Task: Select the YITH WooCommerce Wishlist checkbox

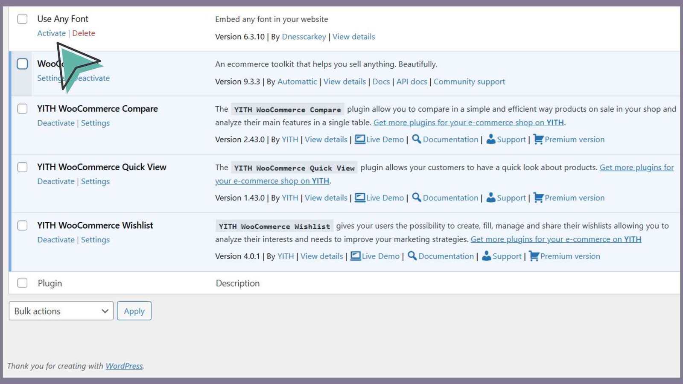Action: (x=22, y=225)
